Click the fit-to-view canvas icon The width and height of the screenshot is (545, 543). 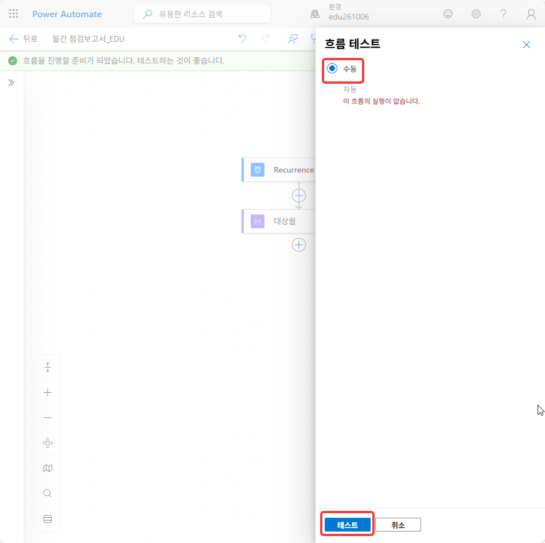click(48, 443)
